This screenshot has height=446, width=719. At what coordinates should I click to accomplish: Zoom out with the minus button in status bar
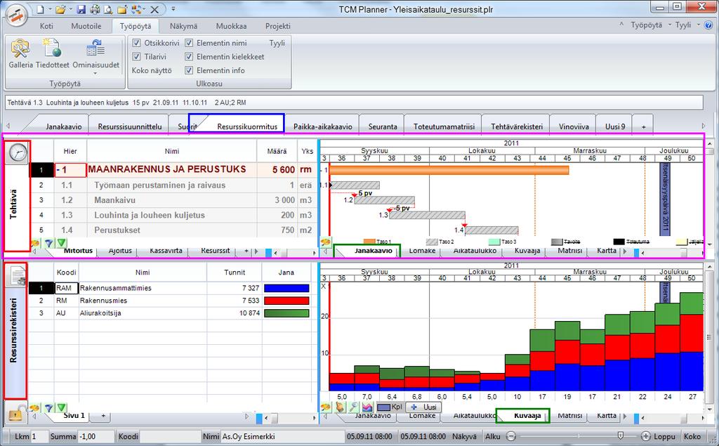point(511,436)
